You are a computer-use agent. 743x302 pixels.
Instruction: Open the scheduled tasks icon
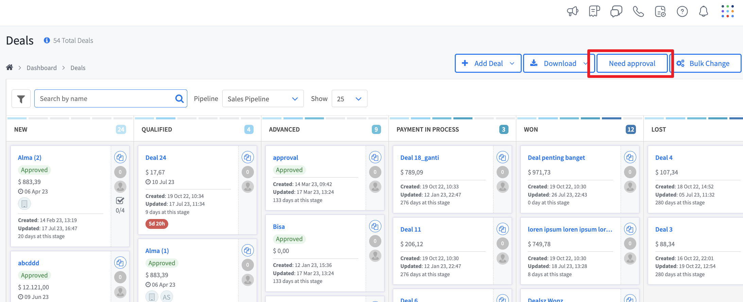(660, 12)
